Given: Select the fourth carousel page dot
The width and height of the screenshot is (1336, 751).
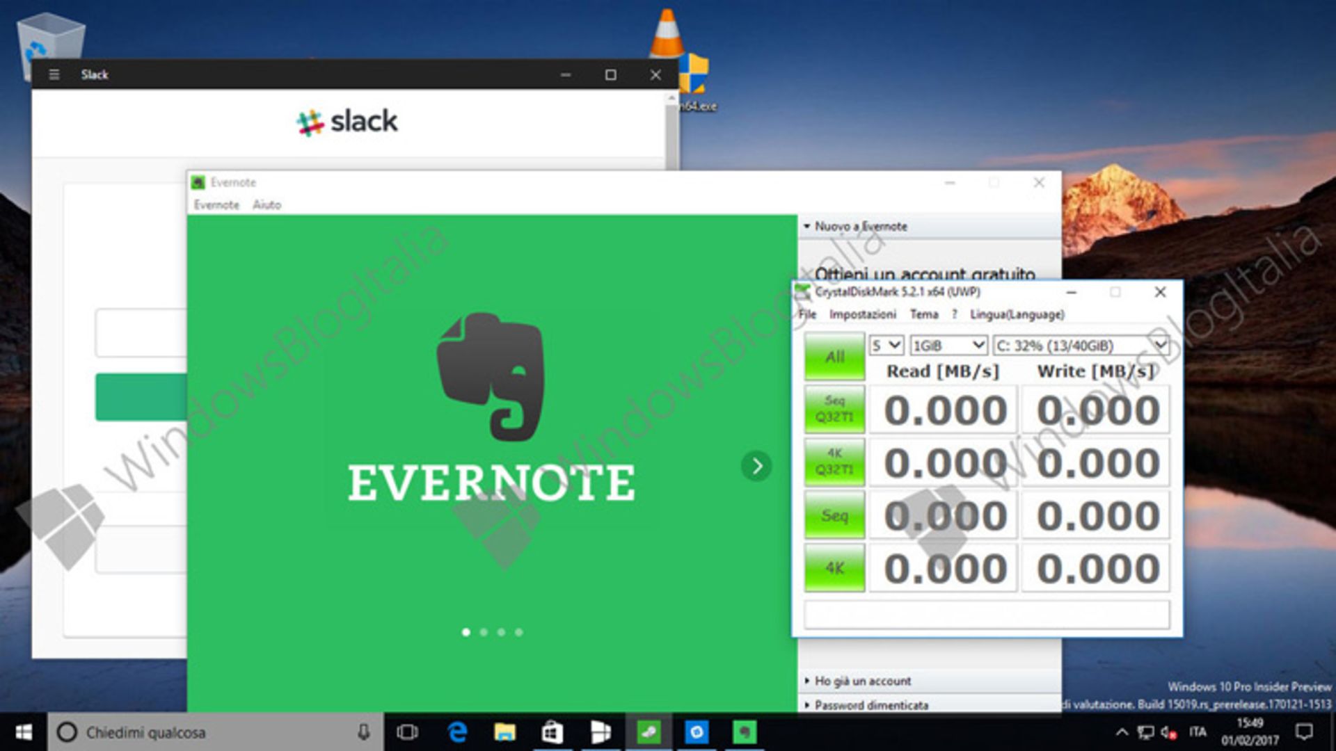Looking at the screenshot, I should [519, 632].
